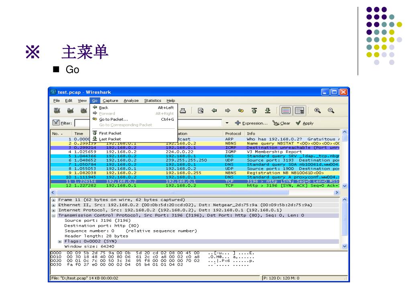Image resolution: width=411 pixels, height=308 pixels.
Task: Sort by the No. column header
Action: (x=61, y=133)
